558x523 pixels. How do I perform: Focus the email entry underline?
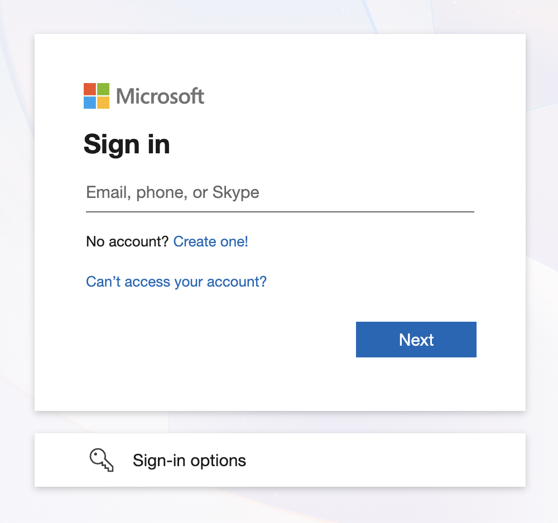pyautogui.click(x=279, y=211)
